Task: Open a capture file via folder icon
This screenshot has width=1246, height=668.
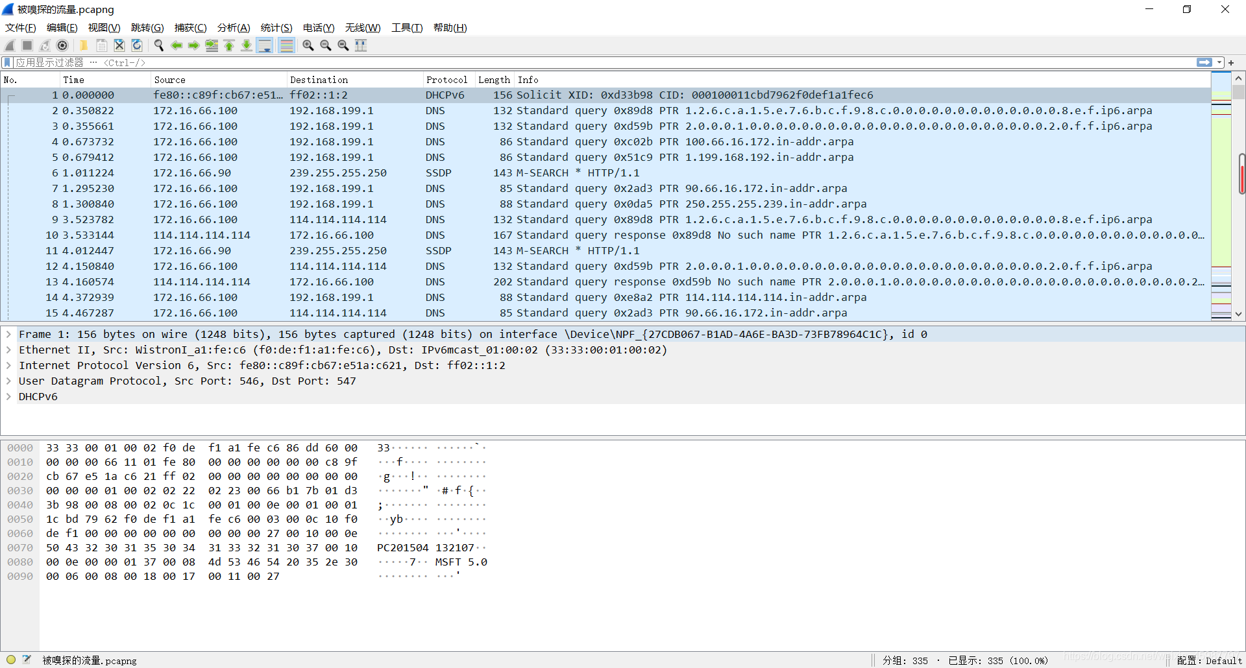Action: (x=84, y=45)
